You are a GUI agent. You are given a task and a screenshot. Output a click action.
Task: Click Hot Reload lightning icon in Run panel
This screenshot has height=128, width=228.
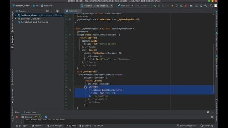[36, 117]
